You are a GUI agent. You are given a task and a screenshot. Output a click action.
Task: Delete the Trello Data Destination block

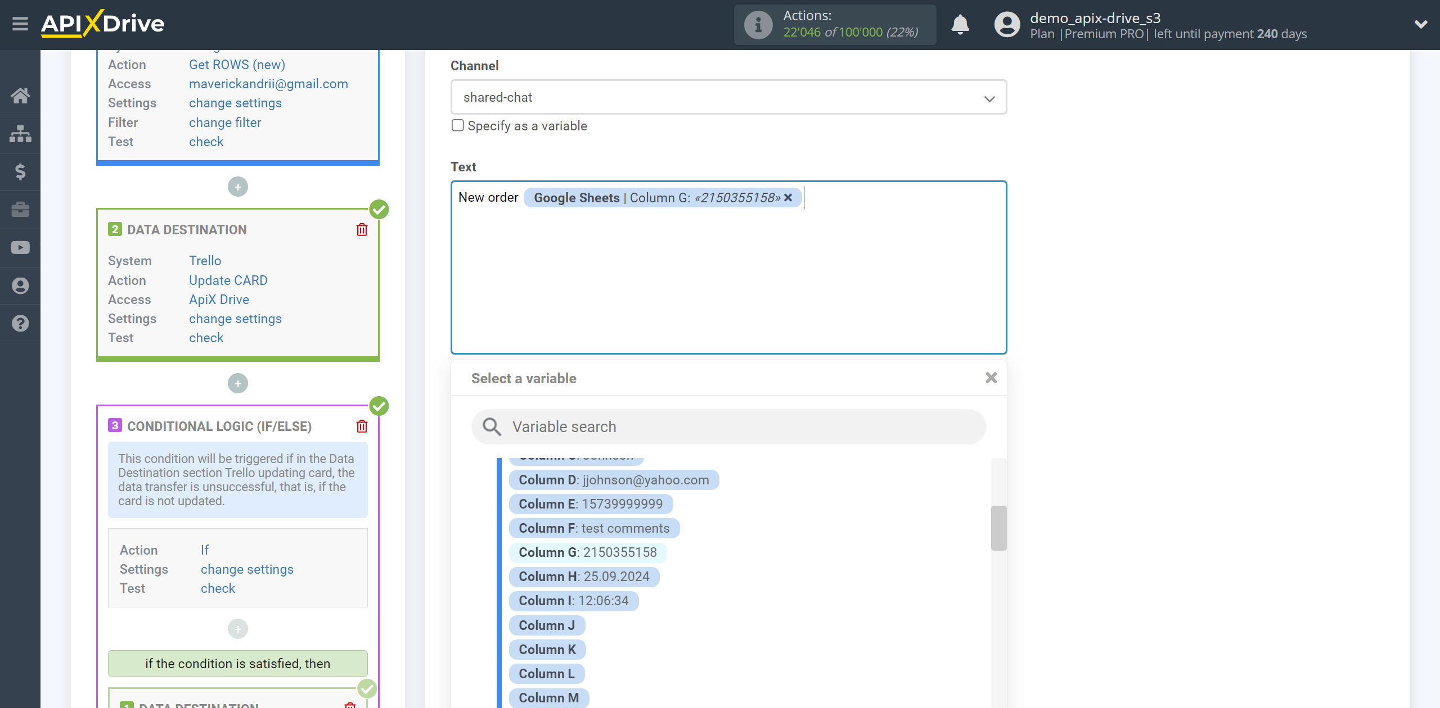click(362, 230)
